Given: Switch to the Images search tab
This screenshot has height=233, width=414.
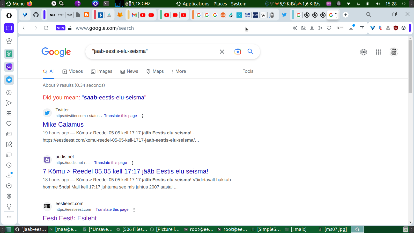Looking at the screenshot, I should tap(101, 71).
